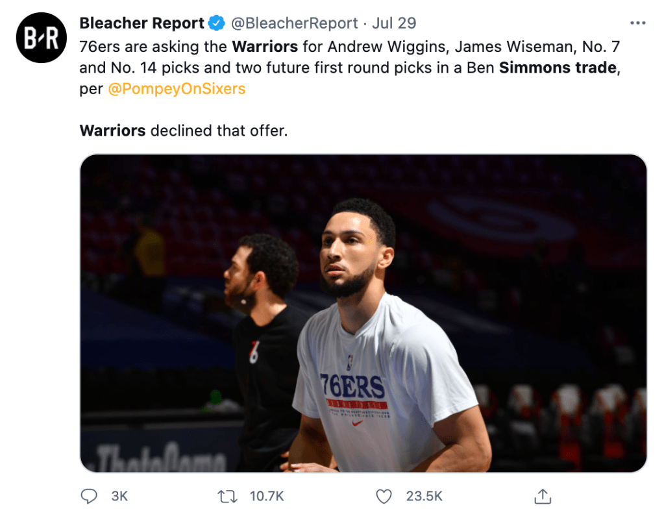Click the 76ERS shirt logo in photo

(x=352, y=387)
